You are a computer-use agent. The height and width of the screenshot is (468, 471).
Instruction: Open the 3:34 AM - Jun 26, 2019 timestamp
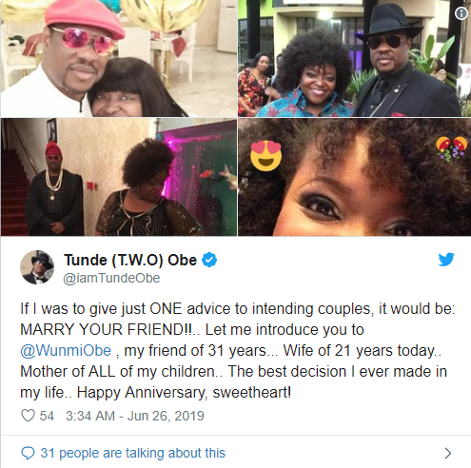[135, 416]
